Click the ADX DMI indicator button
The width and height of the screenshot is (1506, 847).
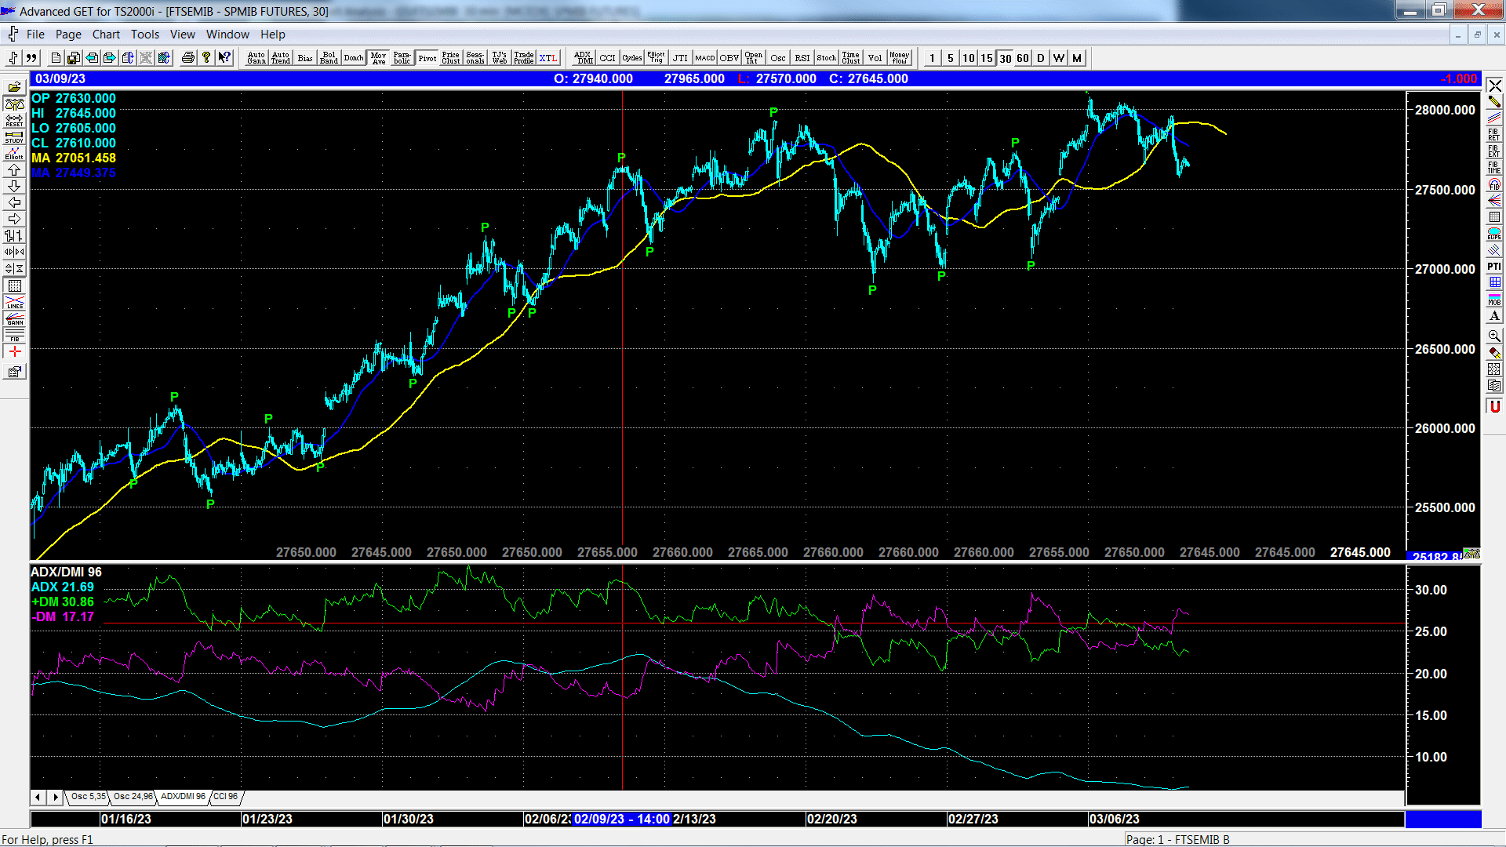click(x=584, y=58)
